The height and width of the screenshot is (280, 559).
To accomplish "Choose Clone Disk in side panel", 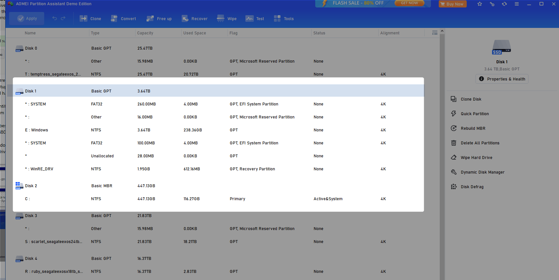I will point(466,99).
